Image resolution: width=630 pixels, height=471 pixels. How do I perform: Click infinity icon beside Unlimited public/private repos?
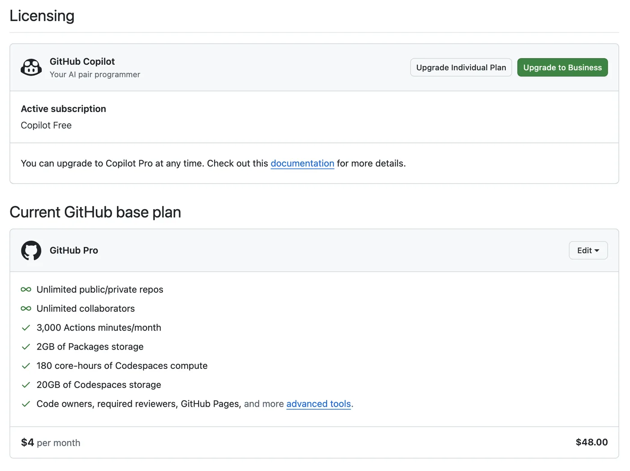(x=26, y=289)
